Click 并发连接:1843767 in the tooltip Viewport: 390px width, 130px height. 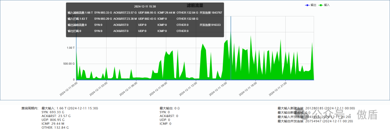211,13
